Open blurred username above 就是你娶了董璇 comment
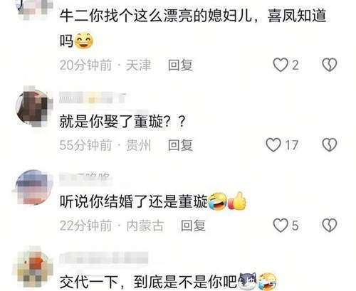Image resolution: width=356 pixels, height=291 pixels. pos(93,97)
